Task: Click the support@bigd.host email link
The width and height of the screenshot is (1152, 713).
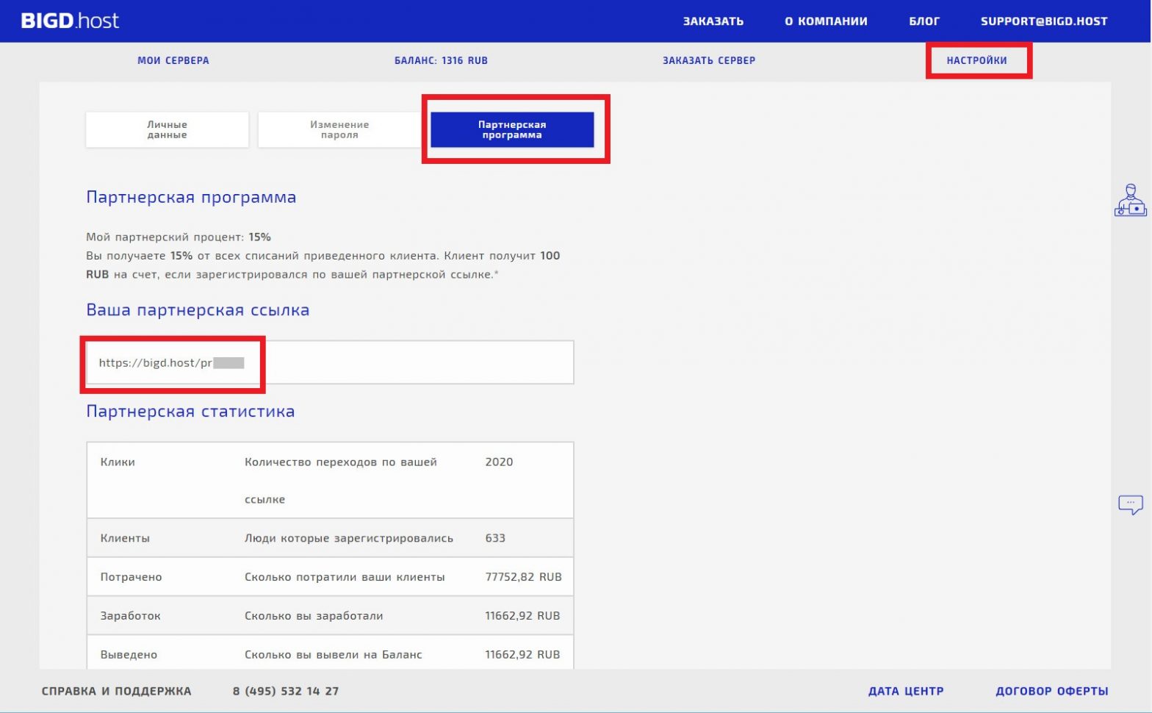Action: 1043,21
